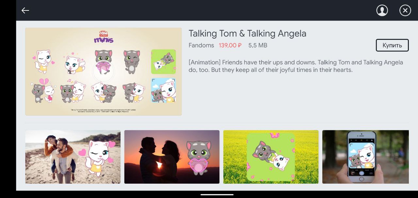The height and width of the screenshot is (198, 418).
Task: Open the user profile icon
Action: pyautogui.click(x=382, y=10)
